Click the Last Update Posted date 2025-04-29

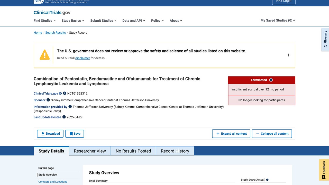(75, 117)
